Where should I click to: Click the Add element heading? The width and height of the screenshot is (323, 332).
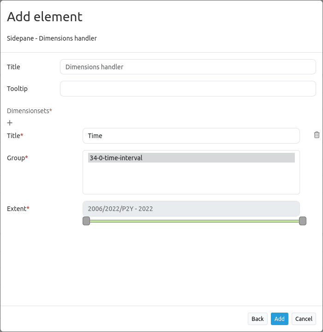(x=45, y=17)
